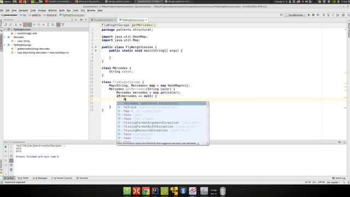Screen dimensions: 350x197
Task: Clear console output with the trash icon
Action: point(11,170)
